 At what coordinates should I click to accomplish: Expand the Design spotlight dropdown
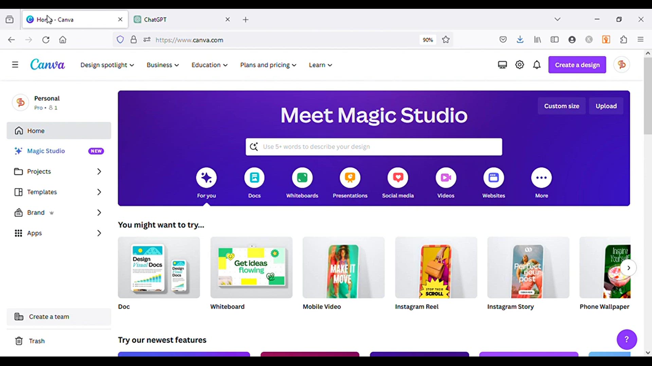point(107,65)
